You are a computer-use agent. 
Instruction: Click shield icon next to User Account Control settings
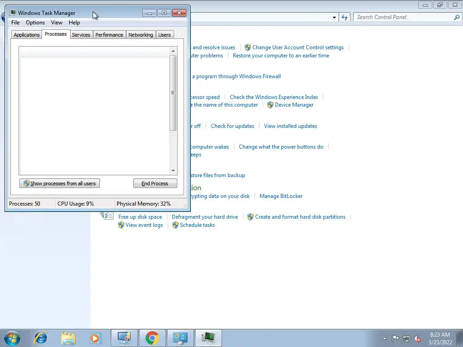[x=248, y=47]
